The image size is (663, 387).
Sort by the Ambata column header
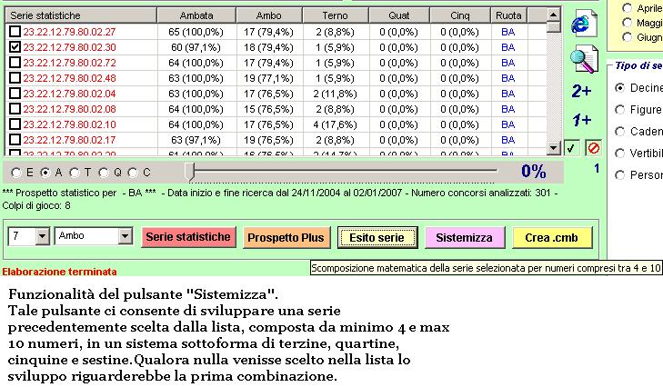point(196,15)
